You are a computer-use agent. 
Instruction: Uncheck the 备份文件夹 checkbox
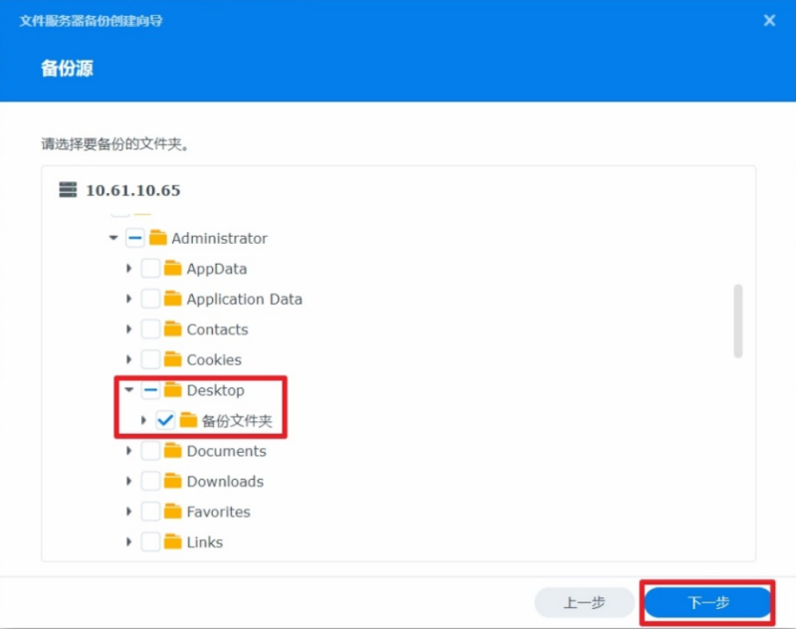pos(165,420)
